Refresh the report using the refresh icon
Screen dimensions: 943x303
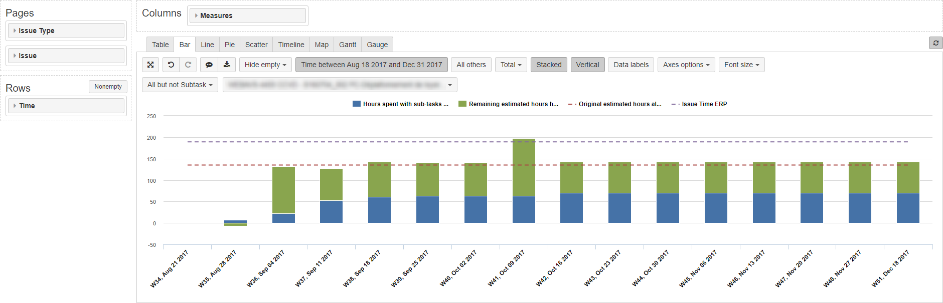(x=935, y=43)
